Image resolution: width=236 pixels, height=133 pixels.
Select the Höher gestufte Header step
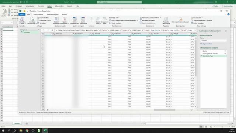tap(214, 54)
